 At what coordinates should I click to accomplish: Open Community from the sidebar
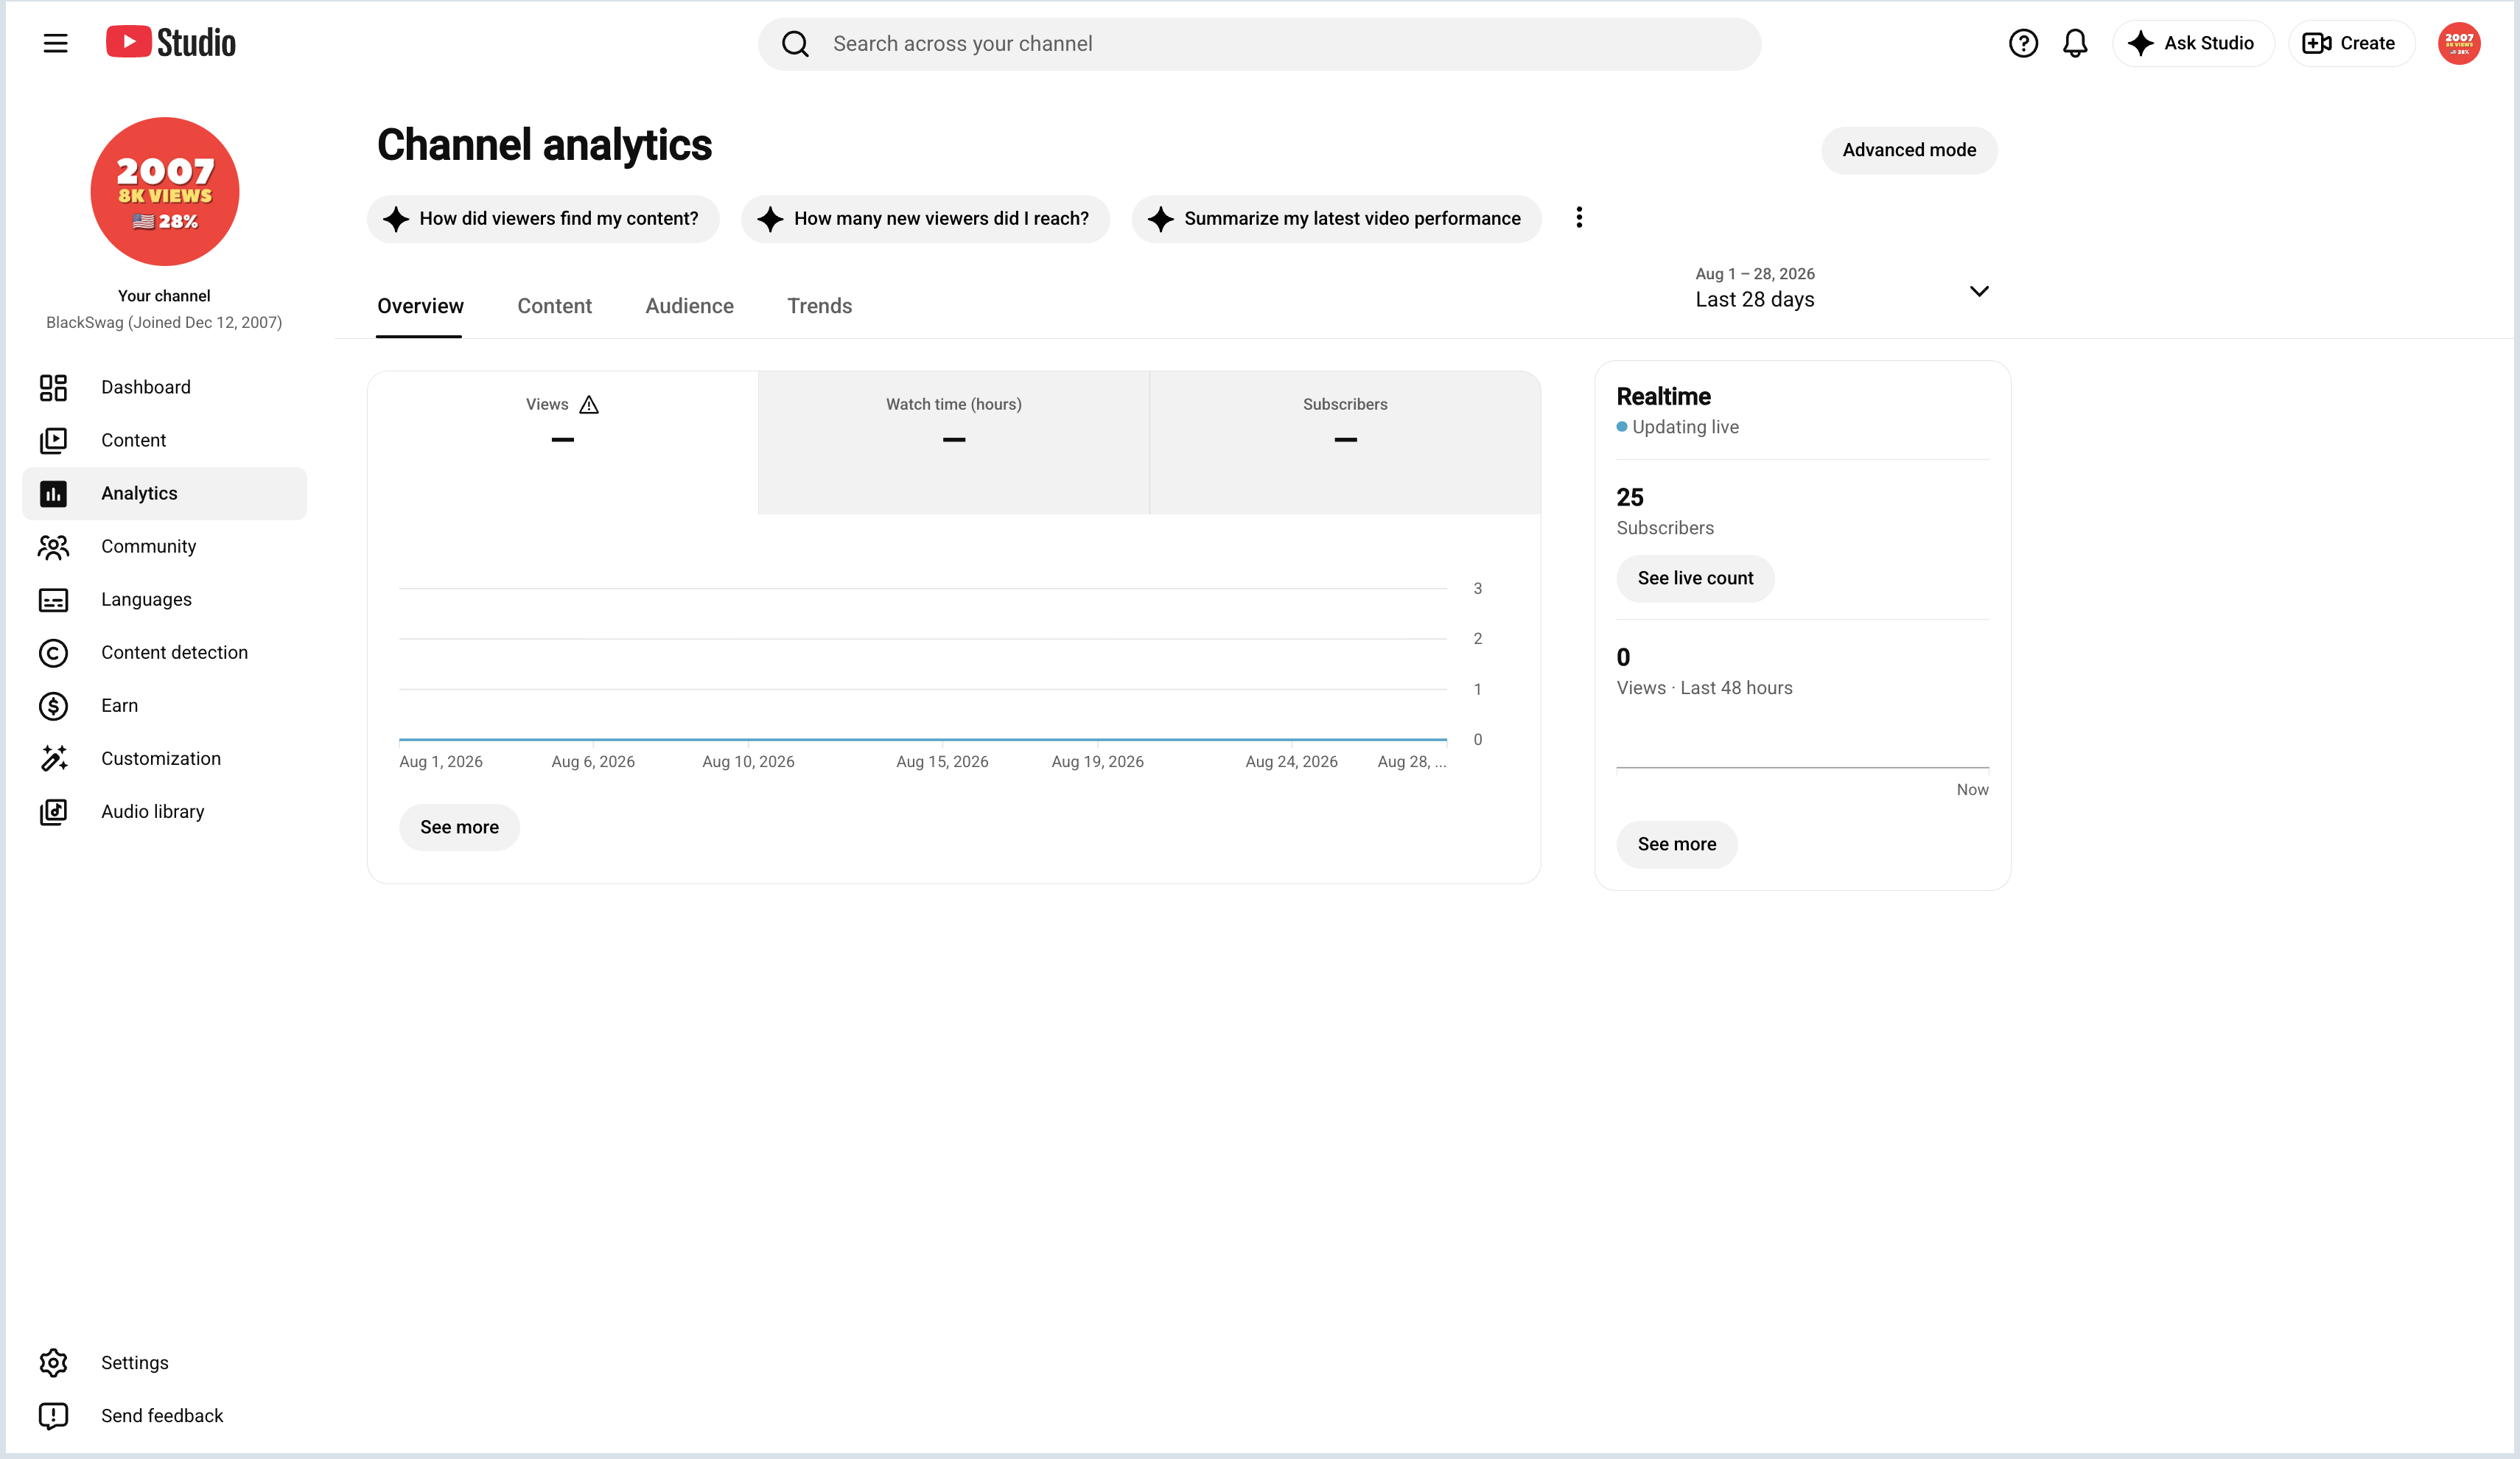click(x=164, y=547)
